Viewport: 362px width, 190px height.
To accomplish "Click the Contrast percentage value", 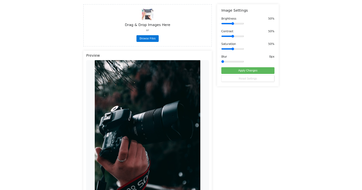I will [x=271, y=31].
